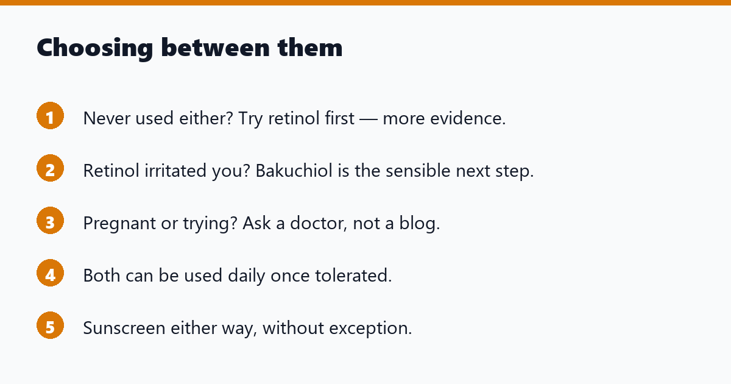This screenshot has width=731, height=384.
Task: Click the number 1 orange badge
Action: [x=50, y=116]
